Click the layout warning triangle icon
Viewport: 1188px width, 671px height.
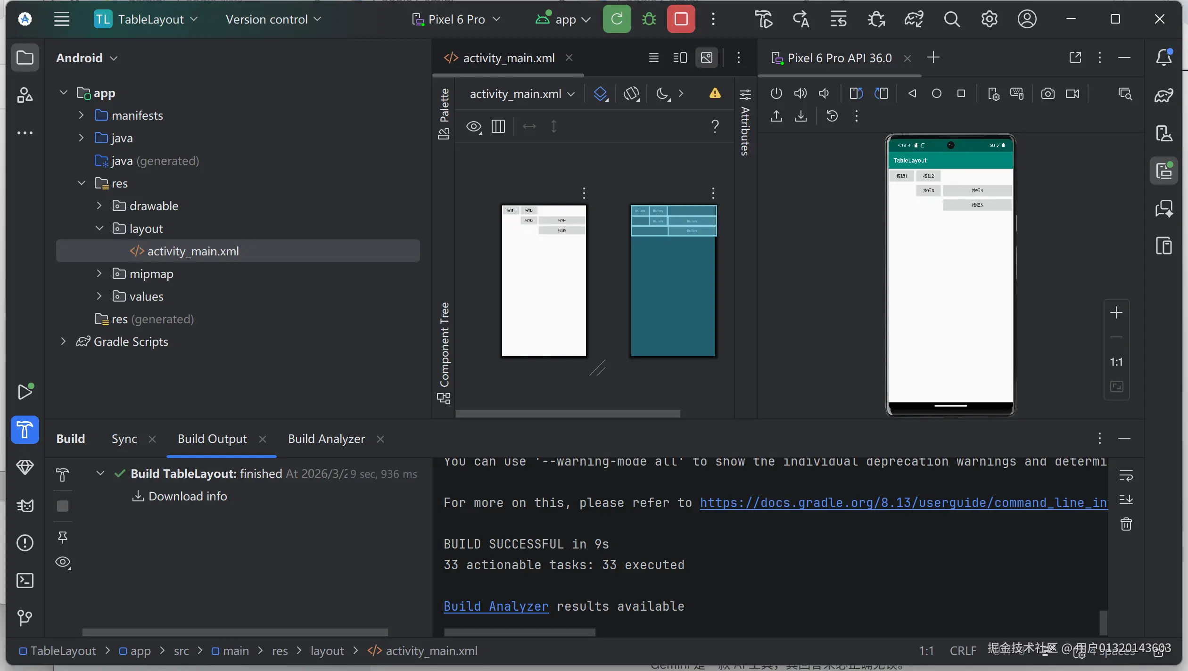715,93
